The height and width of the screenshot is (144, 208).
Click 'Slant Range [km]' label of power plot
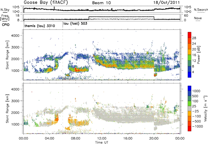8,55
